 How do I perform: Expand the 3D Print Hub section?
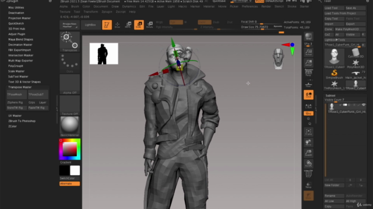16,29
